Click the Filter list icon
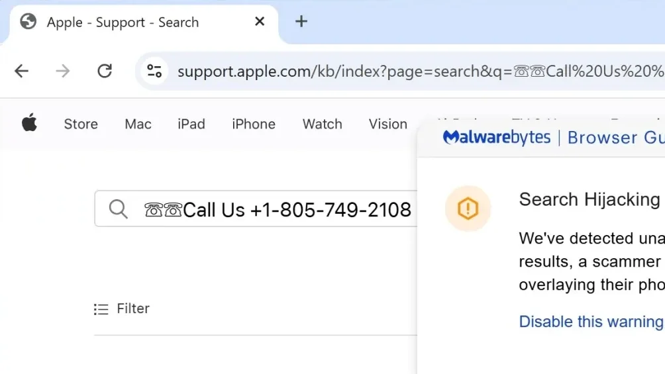Image resolution: width=665 pixels, height=374 pixels. tap(101, 309)
